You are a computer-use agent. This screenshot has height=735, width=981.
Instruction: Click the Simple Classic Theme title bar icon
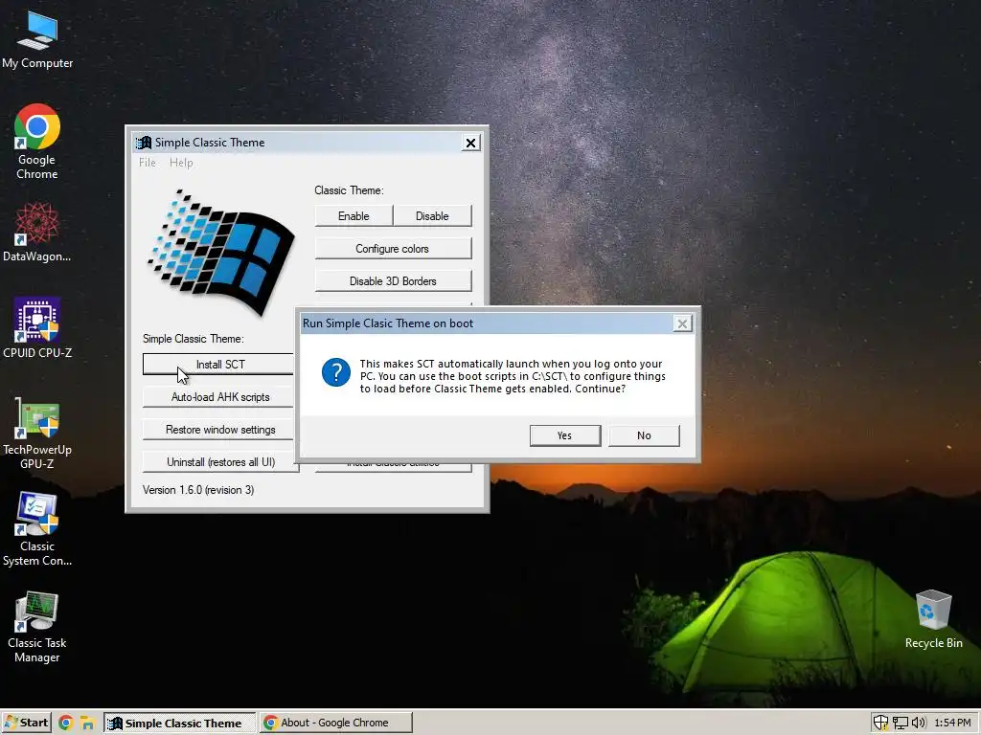144,143
